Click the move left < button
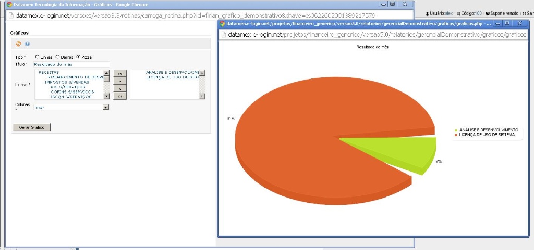534x250 pixels. click(119, 88)
